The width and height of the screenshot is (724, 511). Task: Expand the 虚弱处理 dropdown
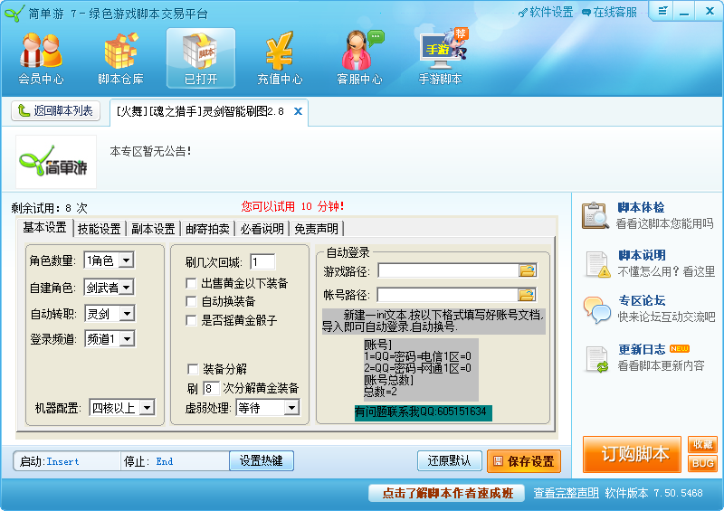[291, 408]
